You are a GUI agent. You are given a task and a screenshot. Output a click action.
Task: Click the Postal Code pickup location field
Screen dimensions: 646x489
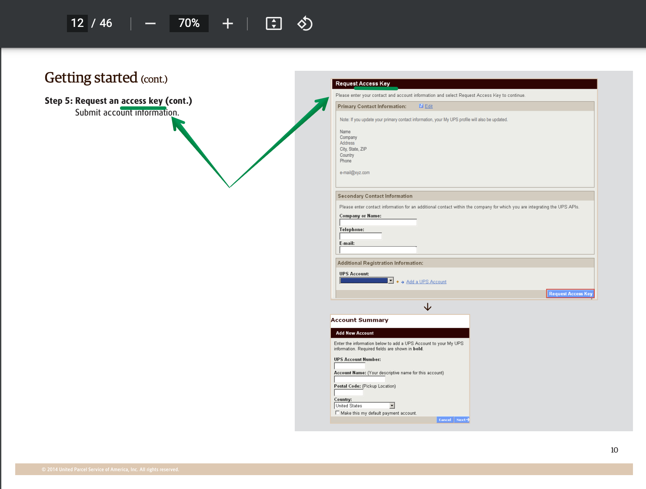(x=348, y=392)
